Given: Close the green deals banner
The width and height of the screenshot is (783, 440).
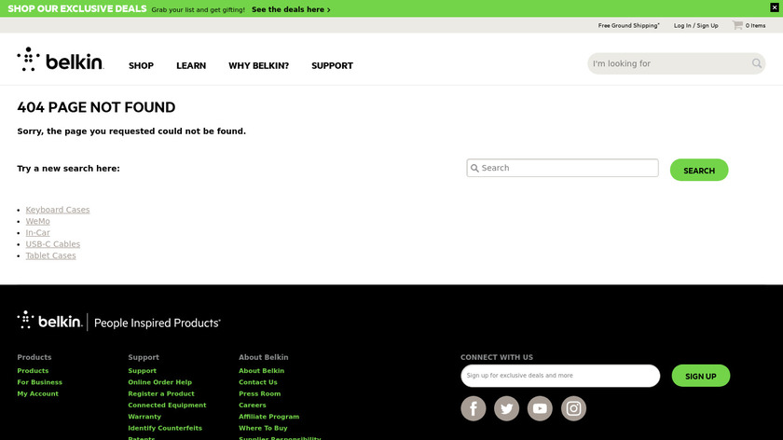Looking at the screenshot, I should tap(774, 7).
